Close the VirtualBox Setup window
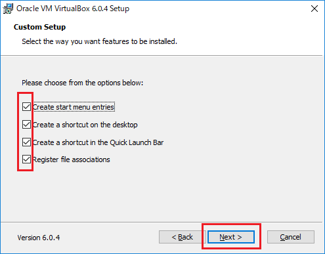 coord(314,9)
